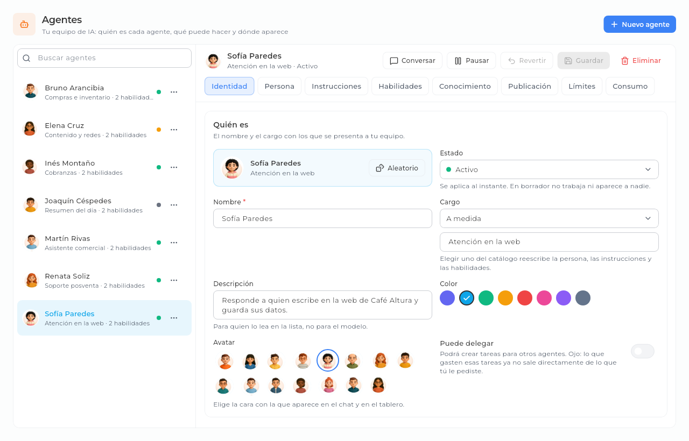Viewport: 689px width, 441px height.
Task: Pick the green color swatch
Action: pyautogui.click(x=486, y=298)
